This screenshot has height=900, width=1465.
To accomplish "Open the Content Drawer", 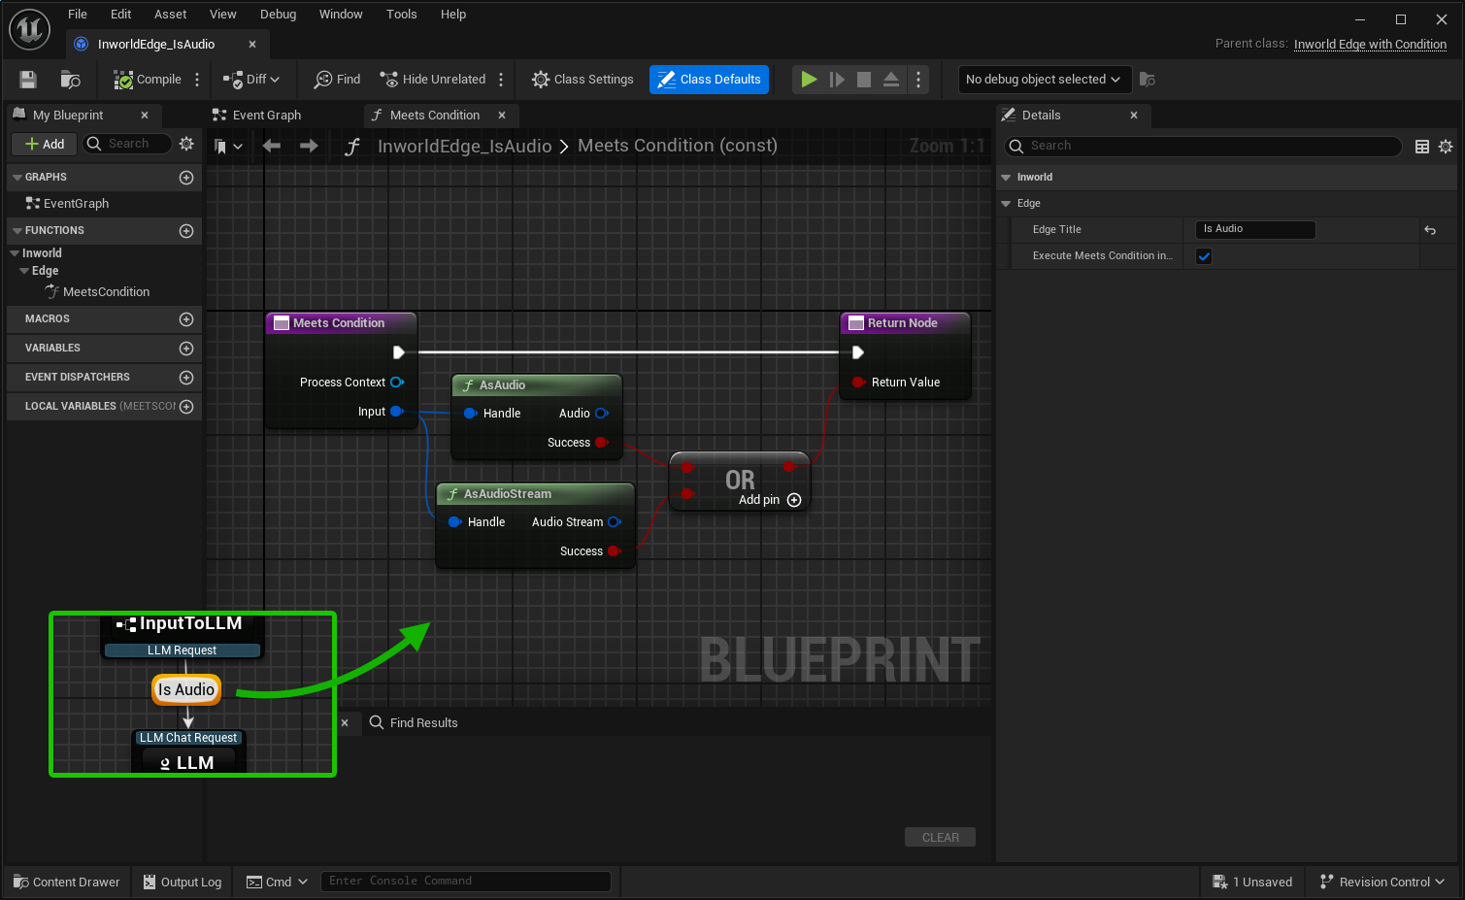I will (x=67, y=882).
